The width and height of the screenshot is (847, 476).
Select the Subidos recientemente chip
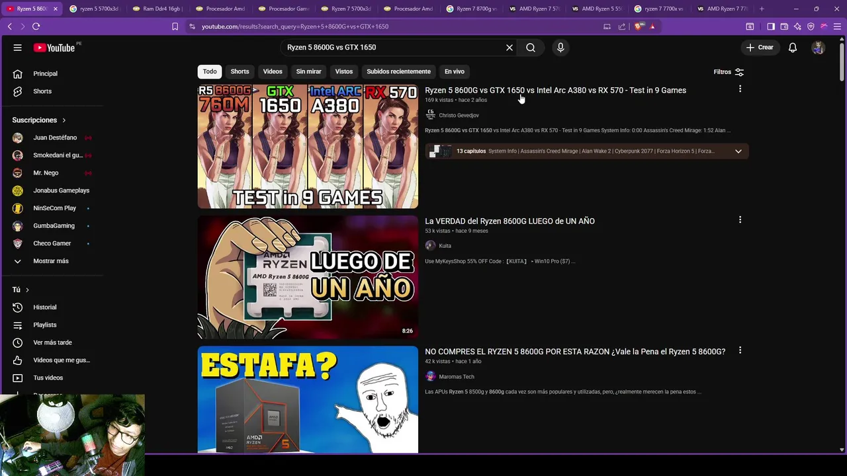pos(398,71)
